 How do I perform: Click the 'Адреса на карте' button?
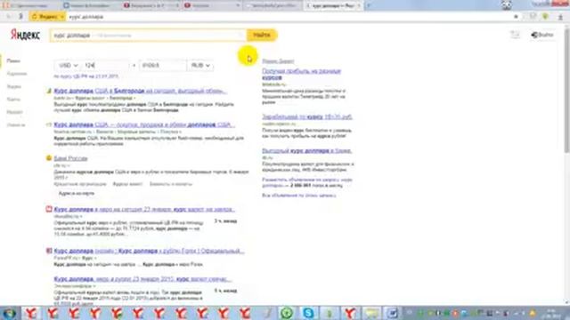(x=77, y=194)
